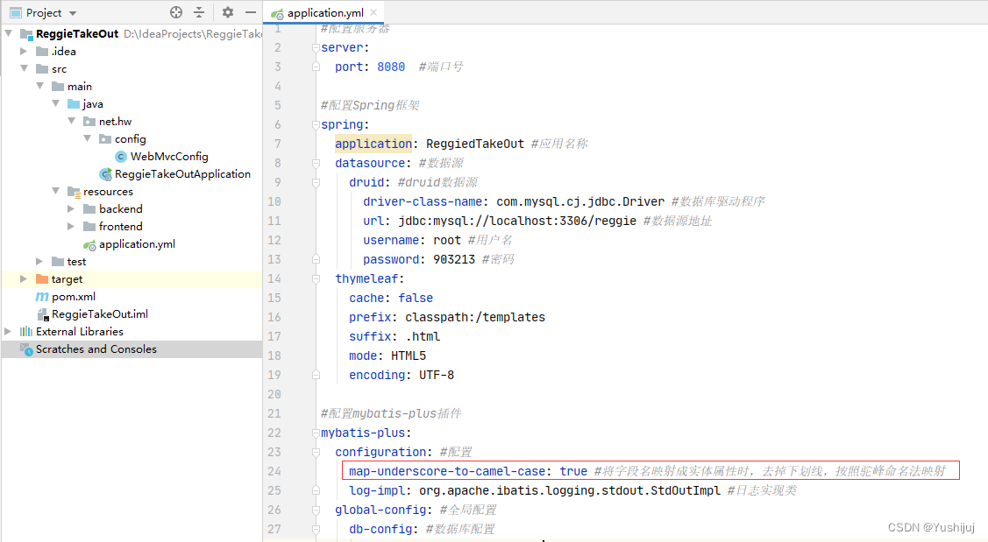
Task: Collapse the net.hw package
Action: coord(71,121)
